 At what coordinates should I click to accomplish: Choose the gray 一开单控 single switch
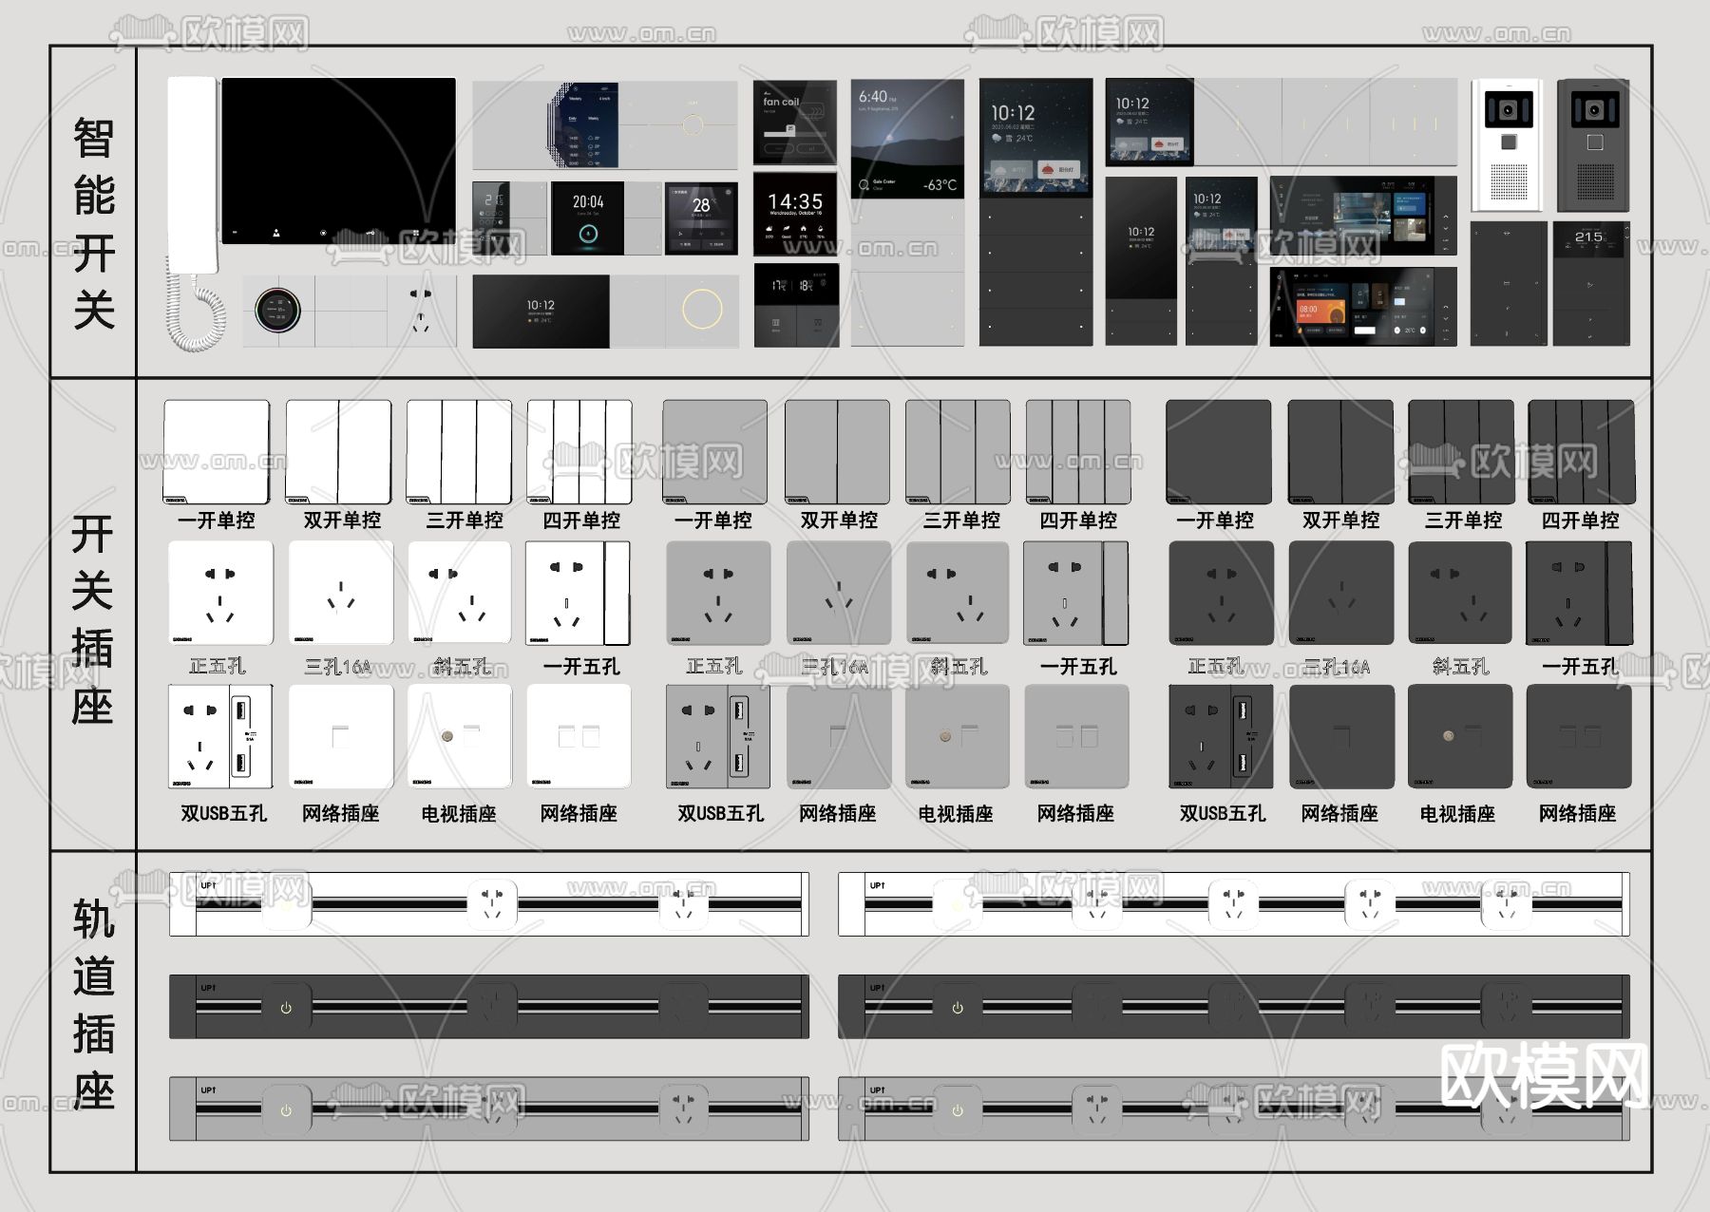point(714,452)
